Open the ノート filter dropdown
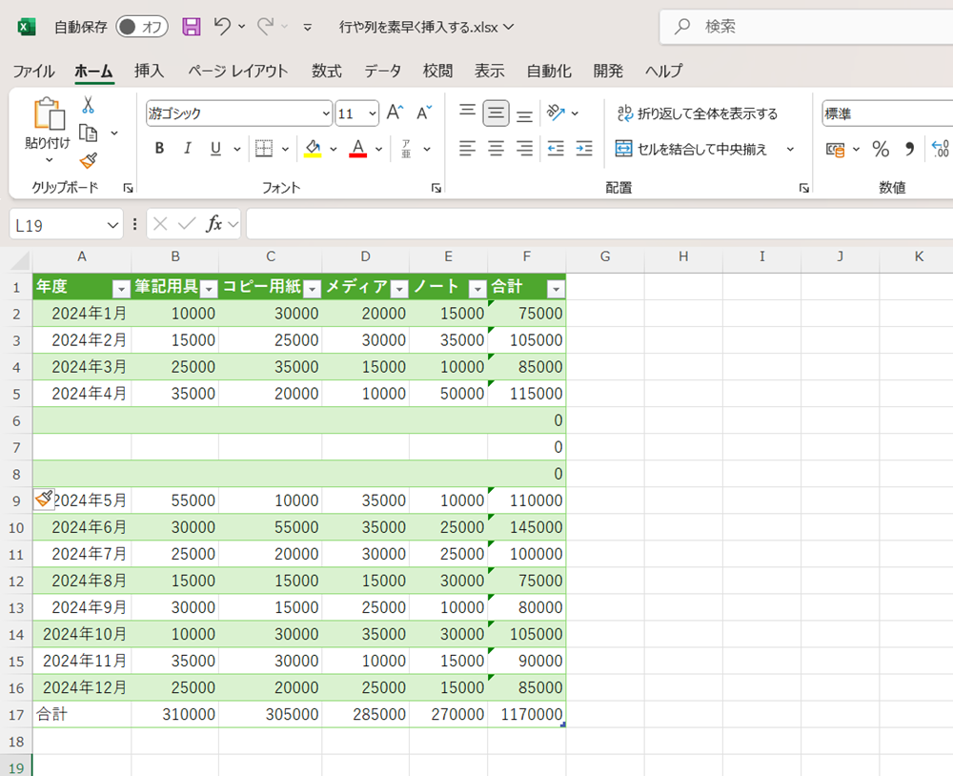The width and height of the screenshot is (953, 776). (477, 289)
